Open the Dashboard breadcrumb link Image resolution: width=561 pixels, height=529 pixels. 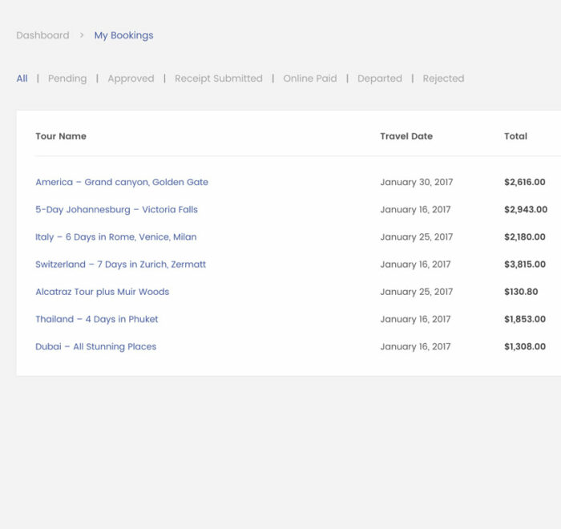pos(42,35)
